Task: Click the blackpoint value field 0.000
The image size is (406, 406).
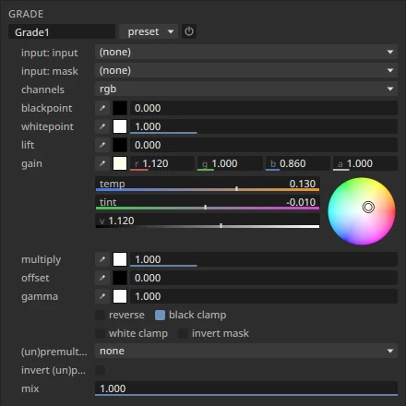Action: pyautogui.click(x=264, y=108)
